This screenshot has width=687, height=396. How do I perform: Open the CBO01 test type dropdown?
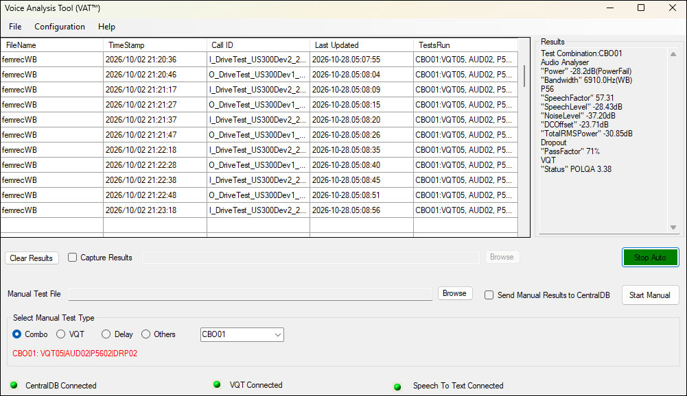(x=242, y=334)
